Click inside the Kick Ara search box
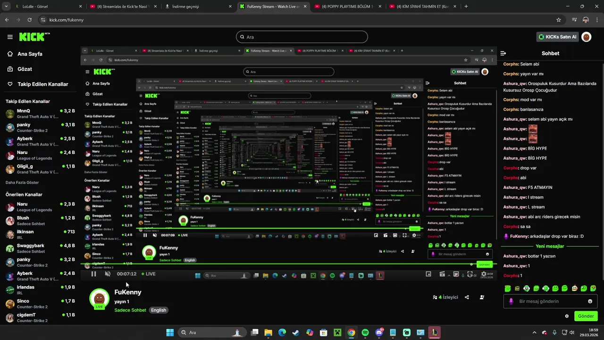The image size is (604, 340). point(302,37)
